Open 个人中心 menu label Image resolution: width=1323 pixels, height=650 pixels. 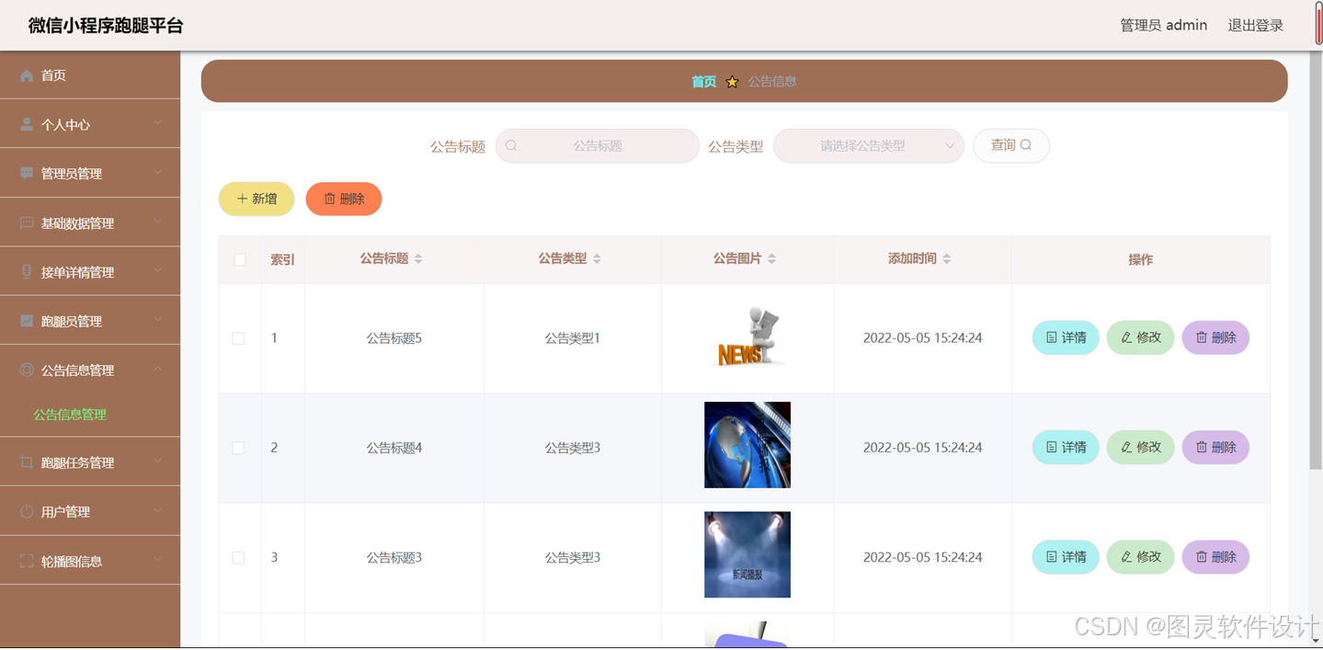point(65,124)
